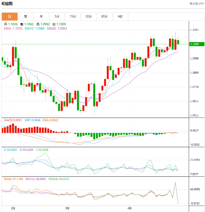The width and height of the screenshot is (205, 212).
Task: Click the RSI(24) indicator label
Action: [x=59, y=179]
